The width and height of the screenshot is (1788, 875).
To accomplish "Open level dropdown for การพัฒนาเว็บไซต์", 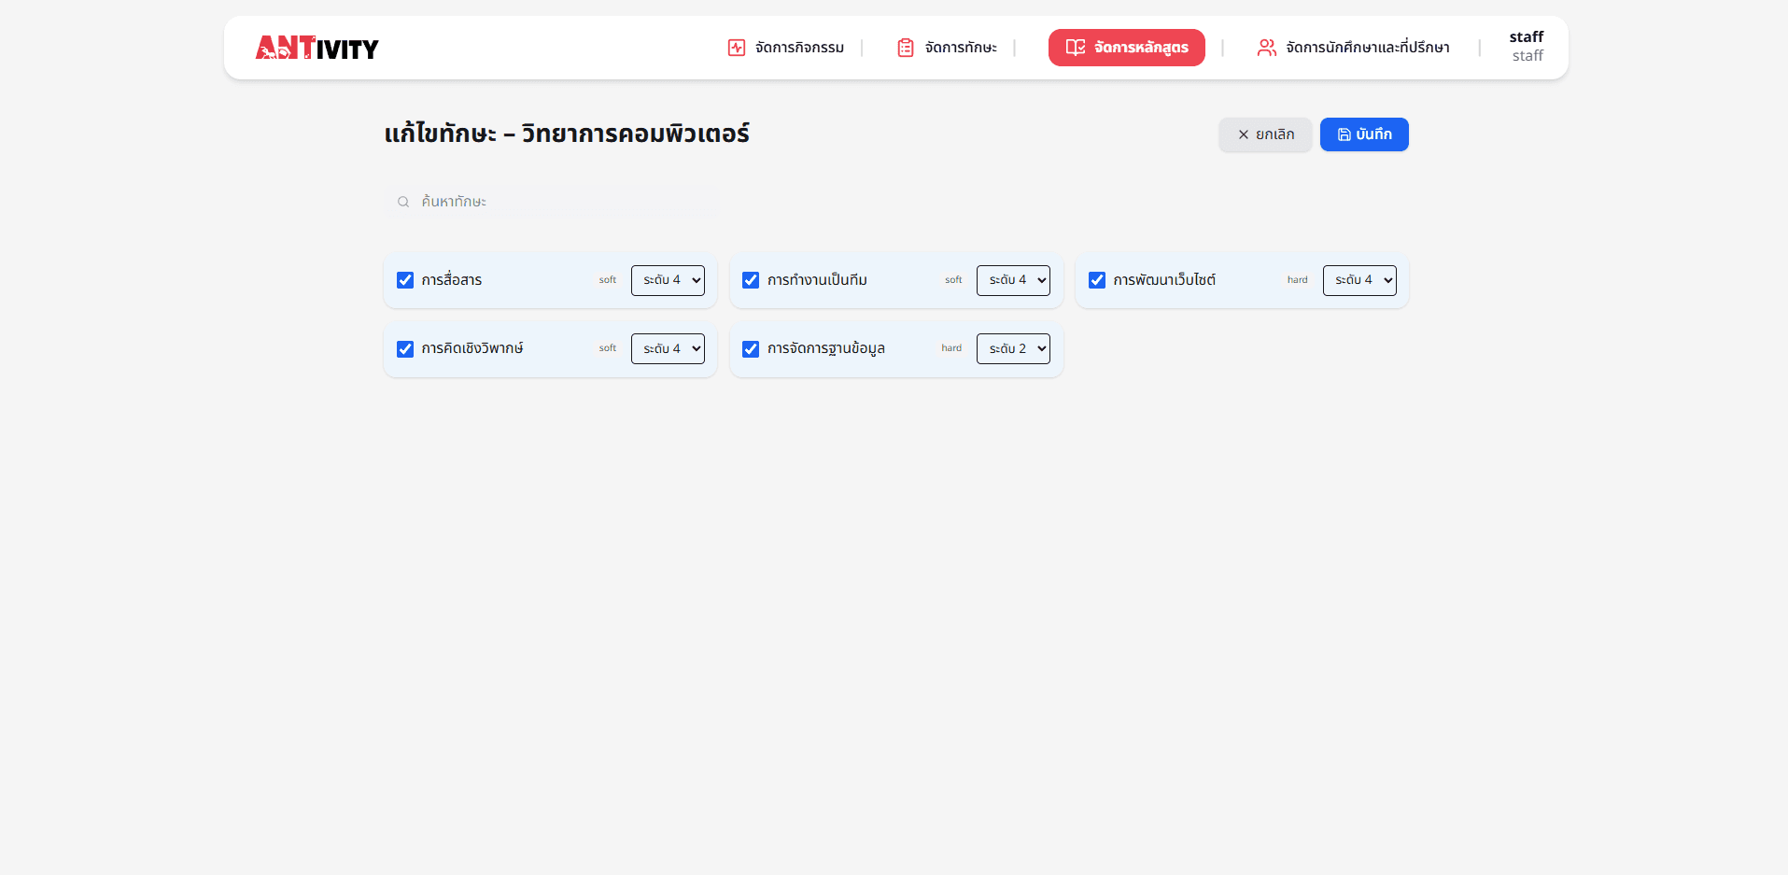I will (x=1359, y=280).
